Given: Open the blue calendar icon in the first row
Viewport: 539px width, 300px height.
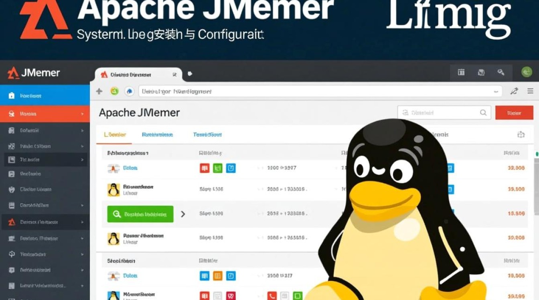Looking at the screenshot, I should (230, 168).
